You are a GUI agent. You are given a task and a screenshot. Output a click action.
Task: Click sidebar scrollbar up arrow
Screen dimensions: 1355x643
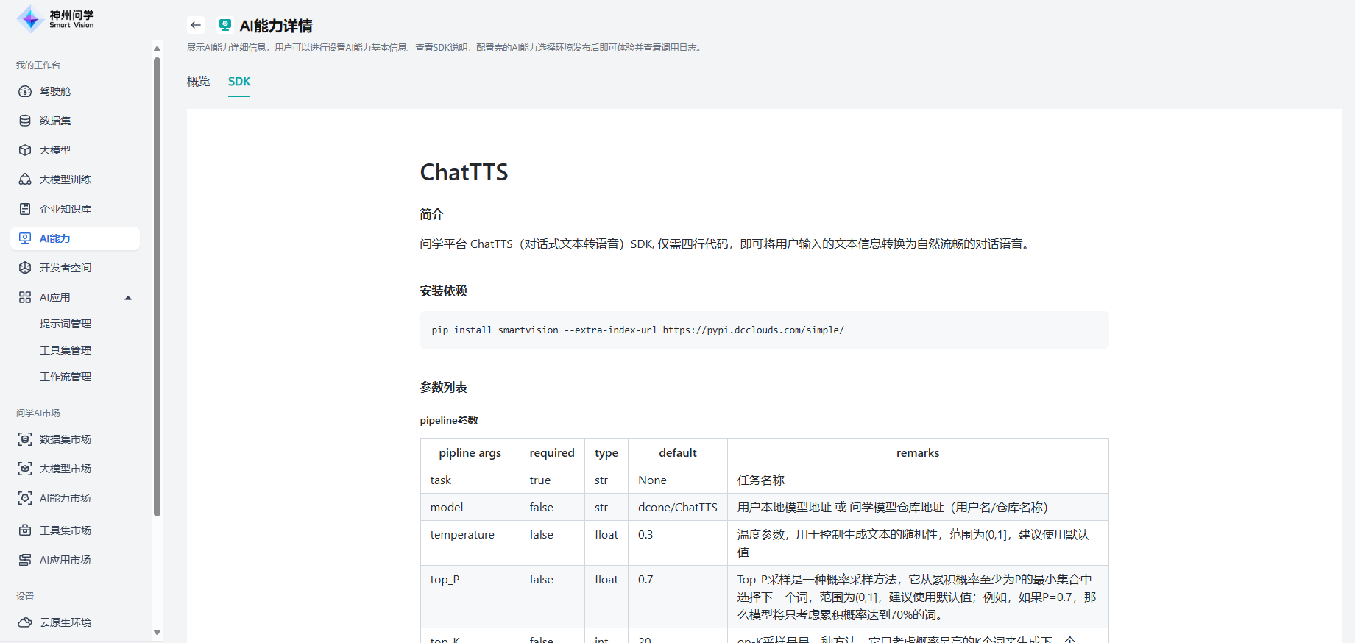[x=157, y=49]
